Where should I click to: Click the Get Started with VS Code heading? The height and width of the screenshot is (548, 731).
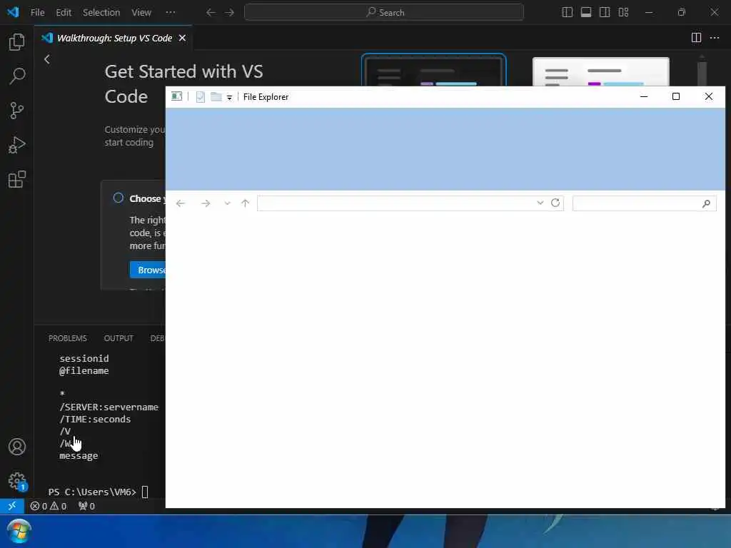tap(183, 84)
